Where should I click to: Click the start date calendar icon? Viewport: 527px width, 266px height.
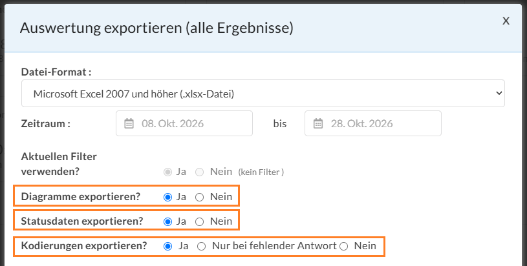(129, 123)
